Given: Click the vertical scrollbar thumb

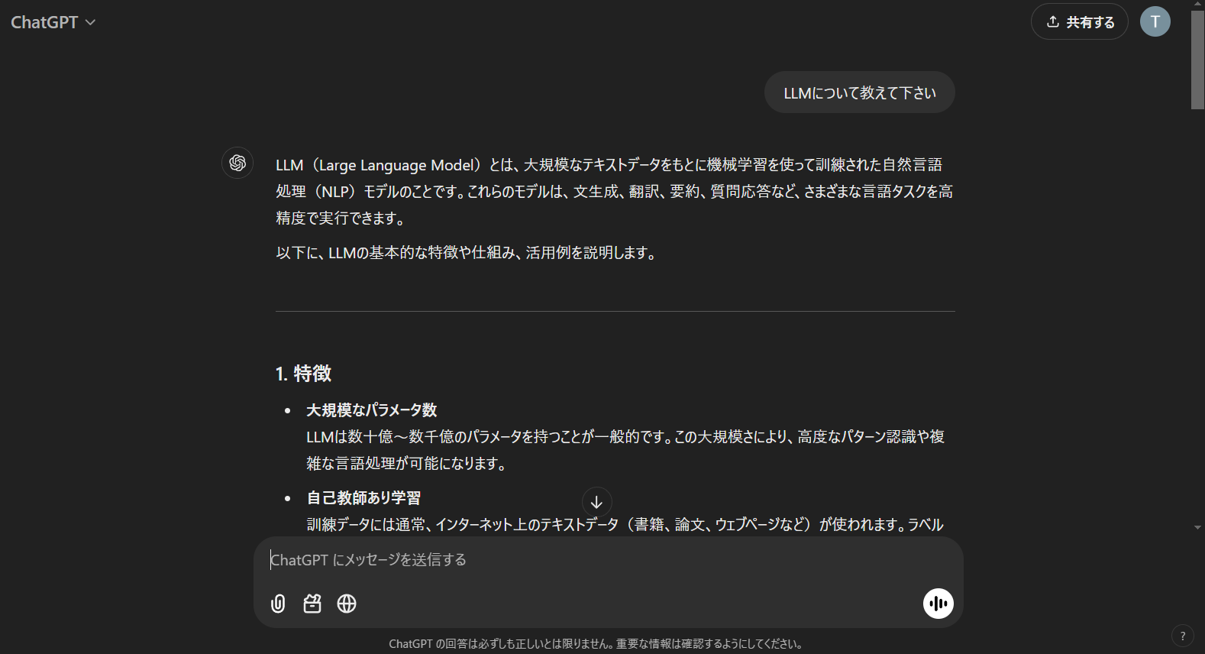Looking at the screenshot, I should coord(1197,60).
